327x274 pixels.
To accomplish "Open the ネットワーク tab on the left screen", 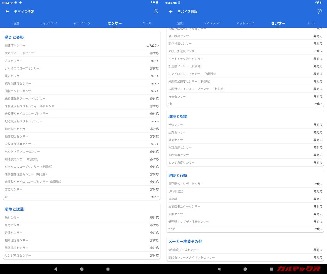I will [x=82, y=23].
